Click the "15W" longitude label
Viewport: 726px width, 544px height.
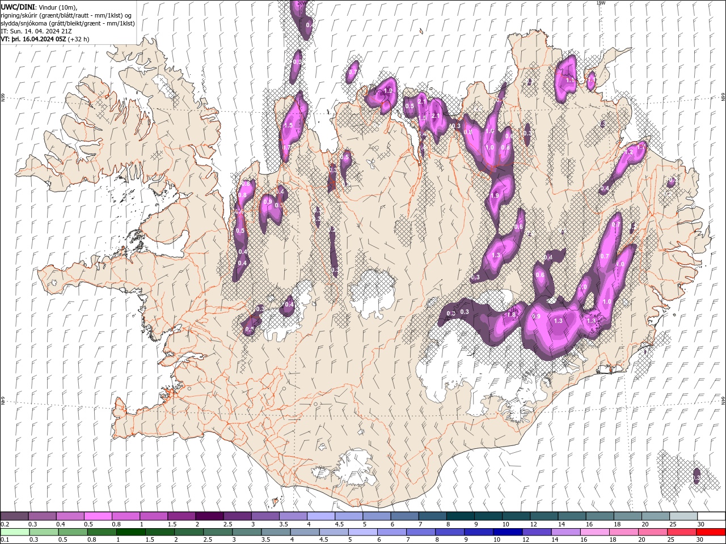point(601,3)
